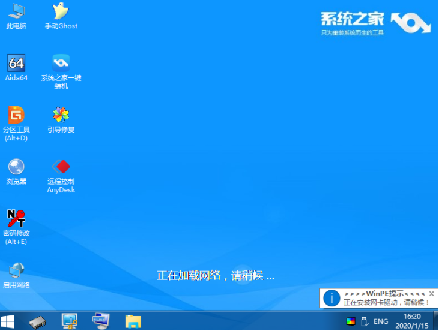Viewport: 439px width, 331px height.
Task: Close the WinPE提示 notification popup
Action: [431, 294]
